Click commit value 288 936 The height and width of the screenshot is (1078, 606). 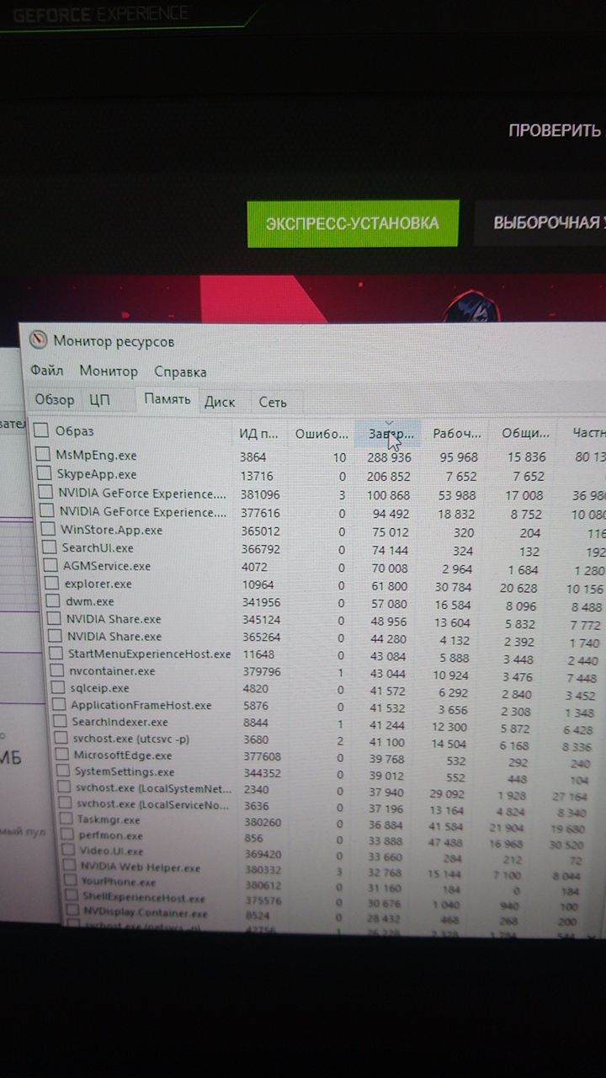389,457
